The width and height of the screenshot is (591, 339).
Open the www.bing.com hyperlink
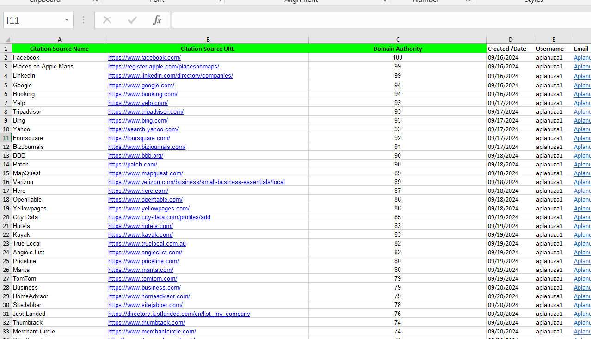pos(138,121)
